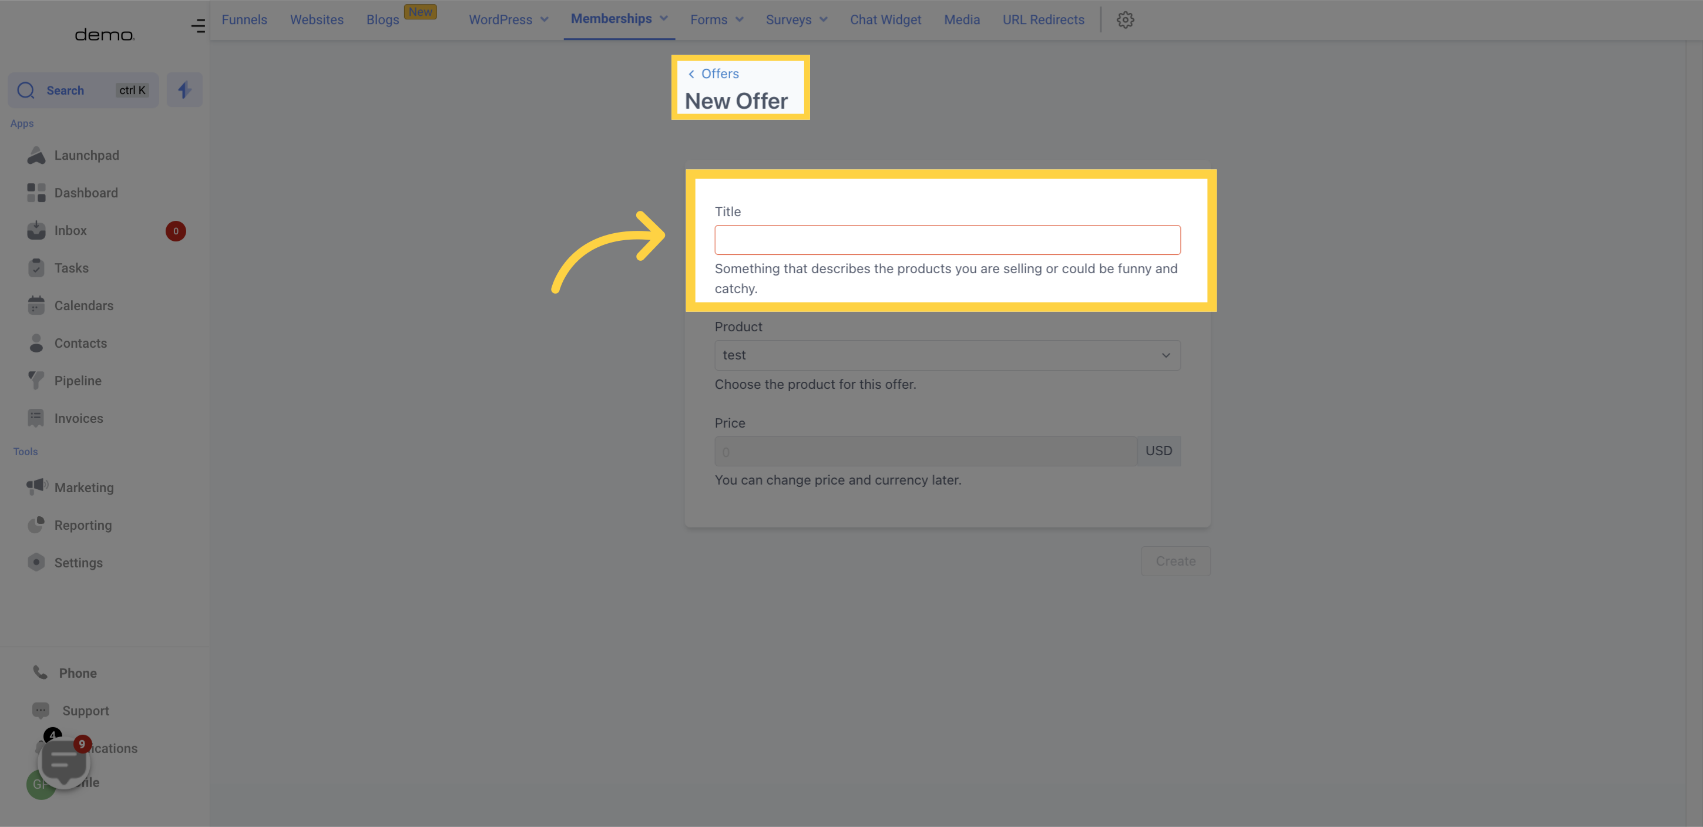Click the Marketing megaphone icon
1703x827 pixels.
tap(37, 487)
